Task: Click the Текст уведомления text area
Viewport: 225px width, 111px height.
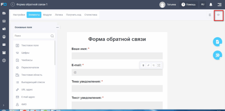Action: (x=117, y=105)
